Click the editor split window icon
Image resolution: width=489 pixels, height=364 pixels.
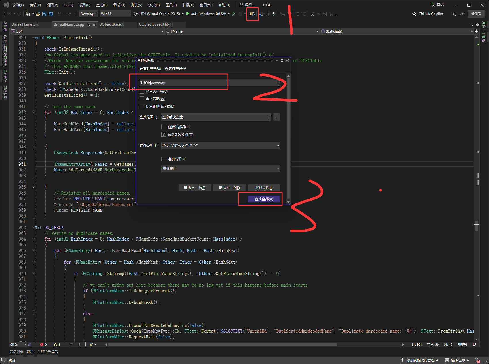tap(477, 31)
